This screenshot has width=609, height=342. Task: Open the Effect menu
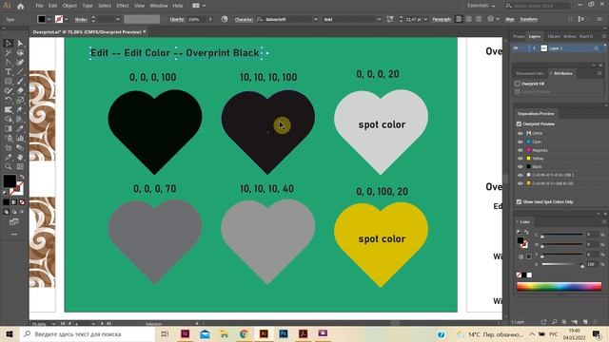[123, 6]
